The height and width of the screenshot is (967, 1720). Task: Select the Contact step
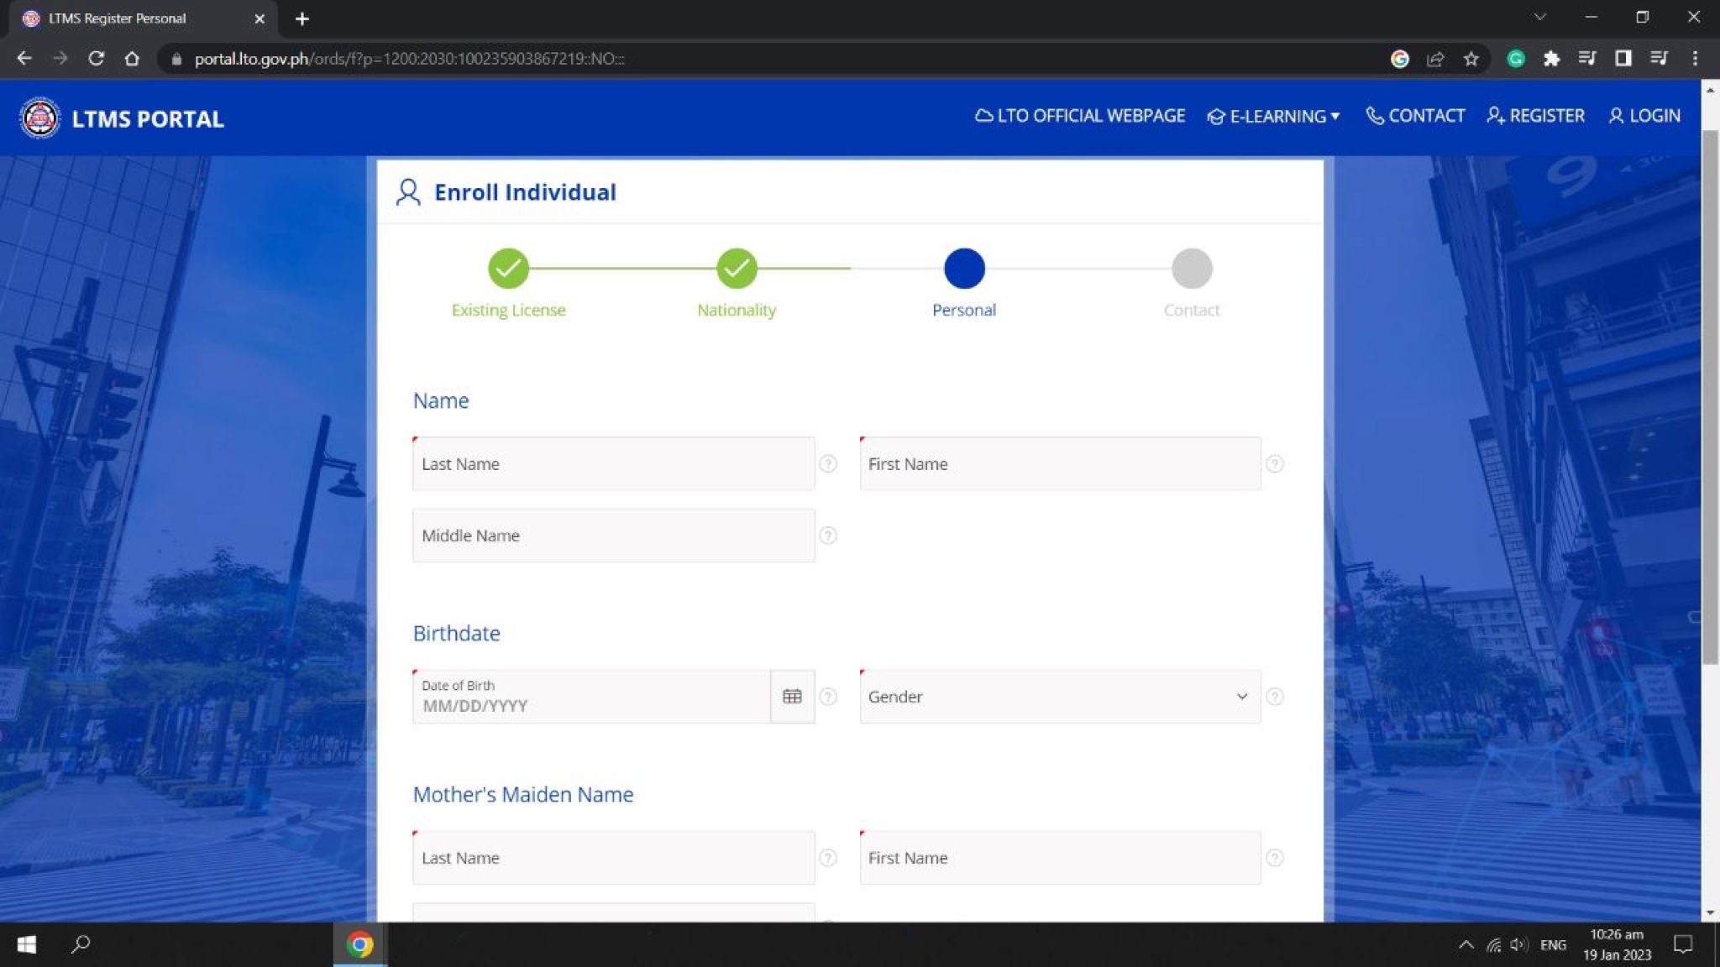click(1192, 269)
